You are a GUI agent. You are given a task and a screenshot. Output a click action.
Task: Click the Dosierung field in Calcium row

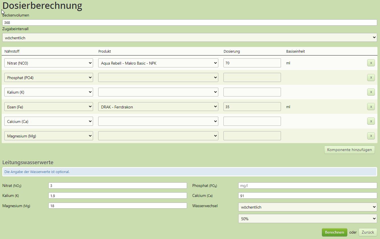point(252,121)
